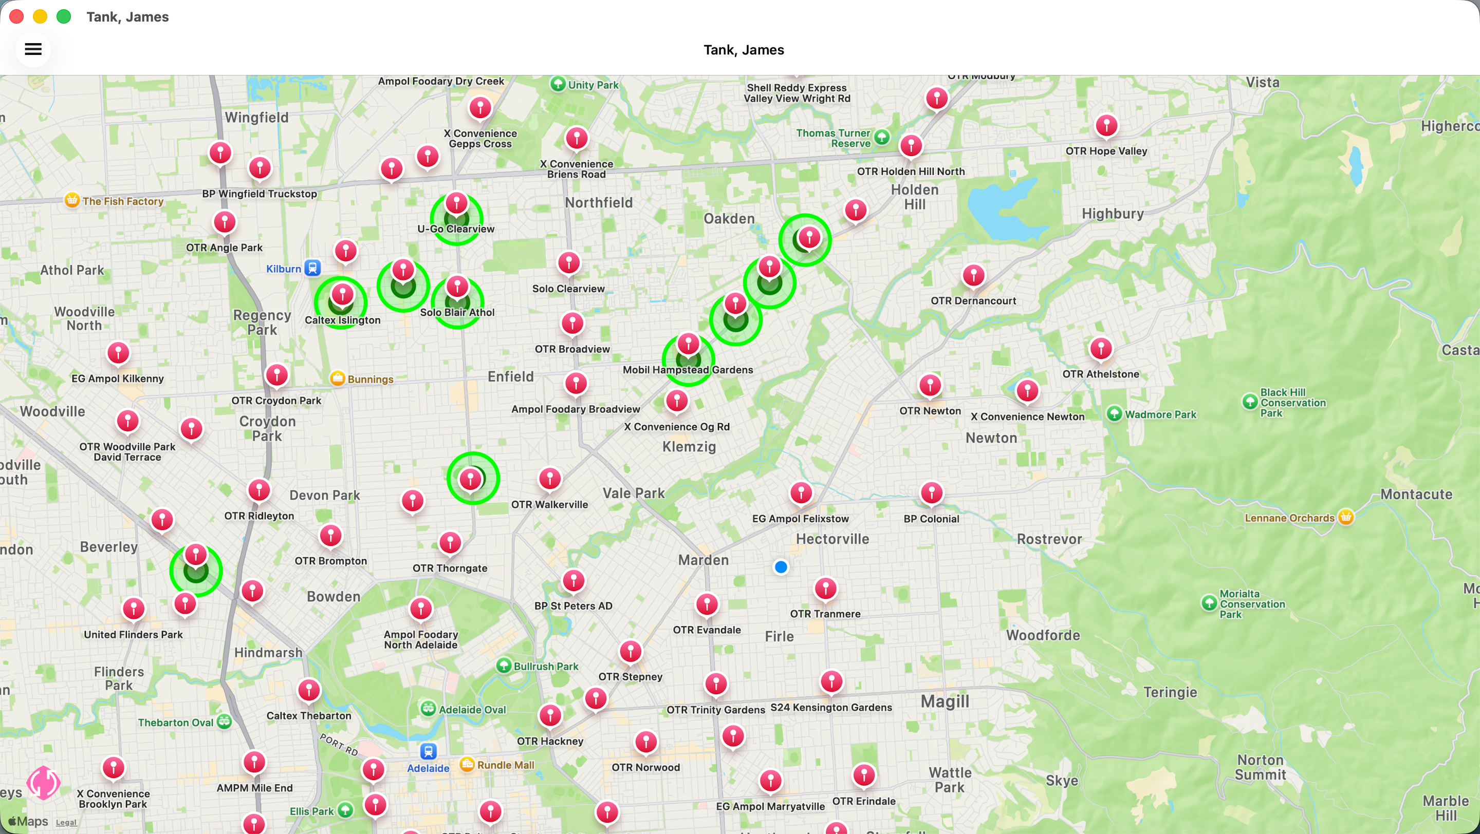Select the U-Go Clearview station pin
The width and height of the screenshot is (1480, 834).
tap(457, 203)
